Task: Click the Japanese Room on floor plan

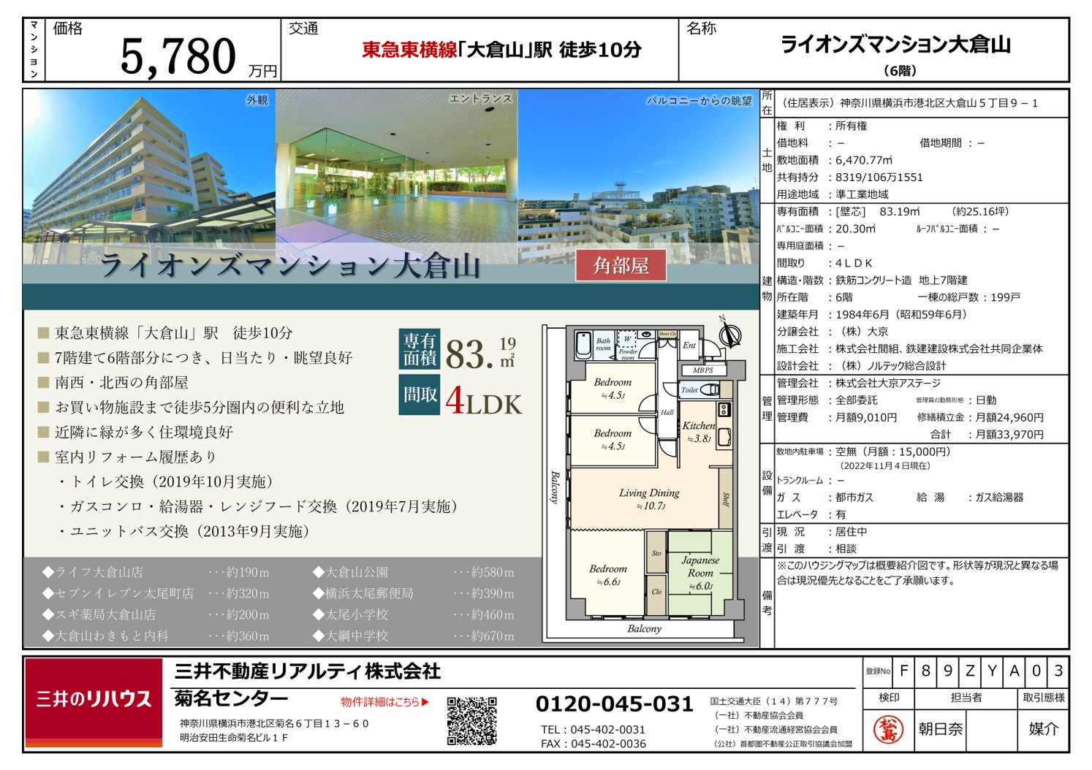Action: (x=699, y=572)
